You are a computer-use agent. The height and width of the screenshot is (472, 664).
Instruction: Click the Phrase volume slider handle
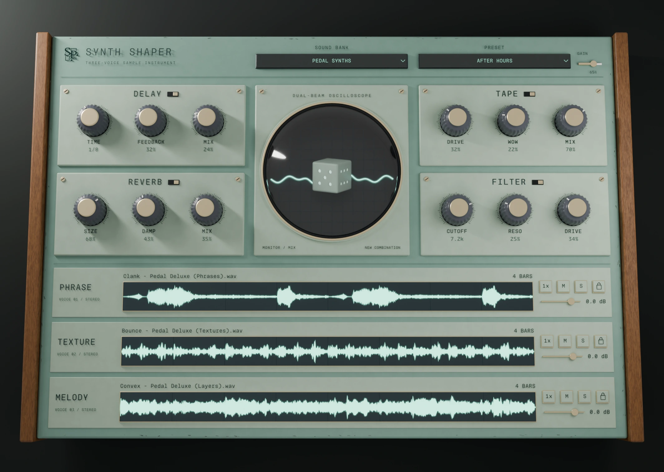(x=571, y=302)
